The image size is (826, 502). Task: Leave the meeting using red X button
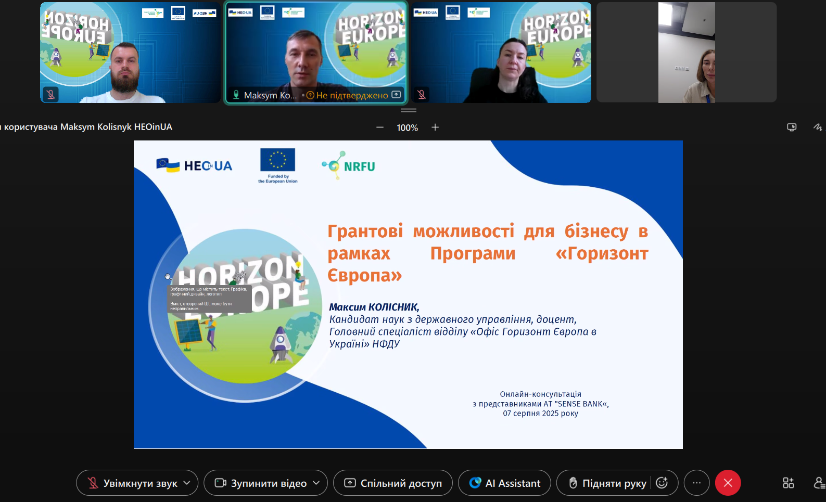[x=728, y=483]
